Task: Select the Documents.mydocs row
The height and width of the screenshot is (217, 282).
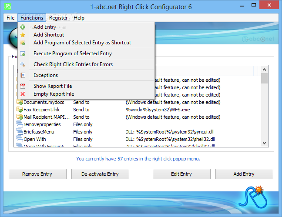Action: pos(138,102)
